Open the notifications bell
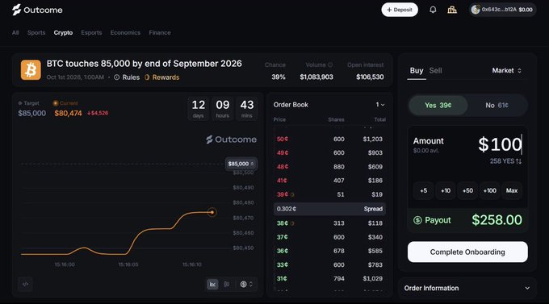Viewport: 549px width, 304px height. (433, 10)
